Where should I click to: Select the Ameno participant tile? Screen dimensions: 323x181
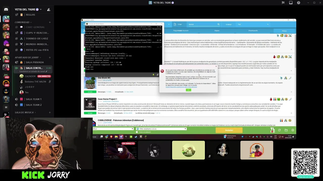(223, 150)
